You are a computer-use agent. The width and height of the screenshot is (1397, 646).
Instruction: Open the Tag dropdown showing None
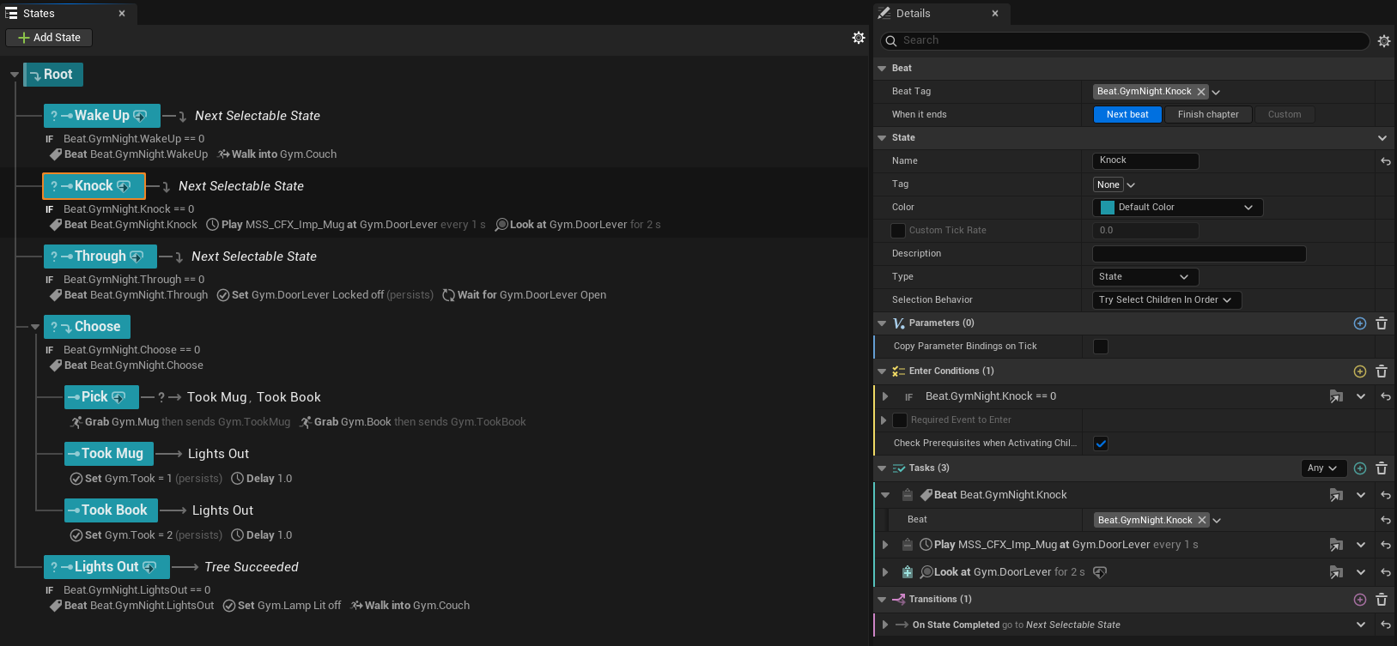[x=1115, y=184]
